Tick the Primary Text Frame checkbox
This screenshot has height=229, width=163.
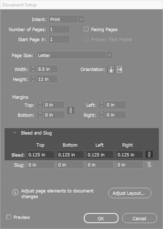[86, 39]
